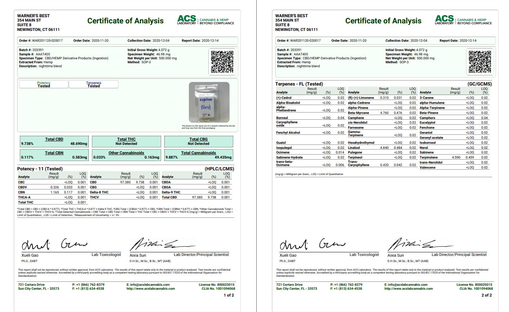509x312 pixels.
Task: Select the QR code on page 1
Action: (222, 62)
